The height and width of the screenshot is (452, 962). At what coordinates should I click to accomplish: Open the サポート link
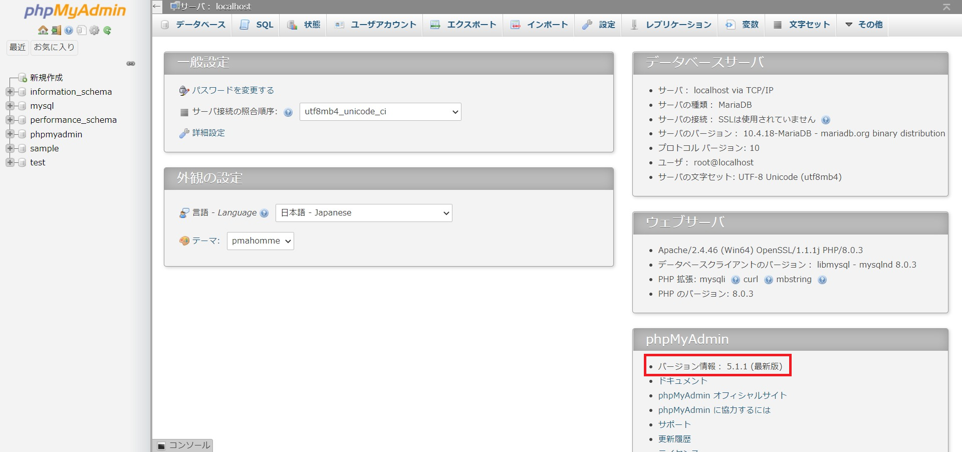point(674,425)
